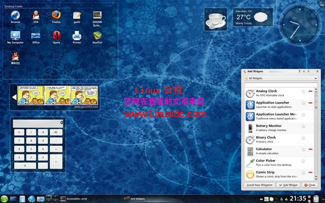Click the Add Widget button

(288, 185)
